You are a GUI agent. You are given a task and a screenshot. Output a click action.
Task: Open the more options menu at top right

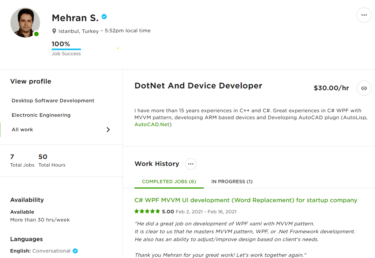pyautogui.click(x=364, y=15)
